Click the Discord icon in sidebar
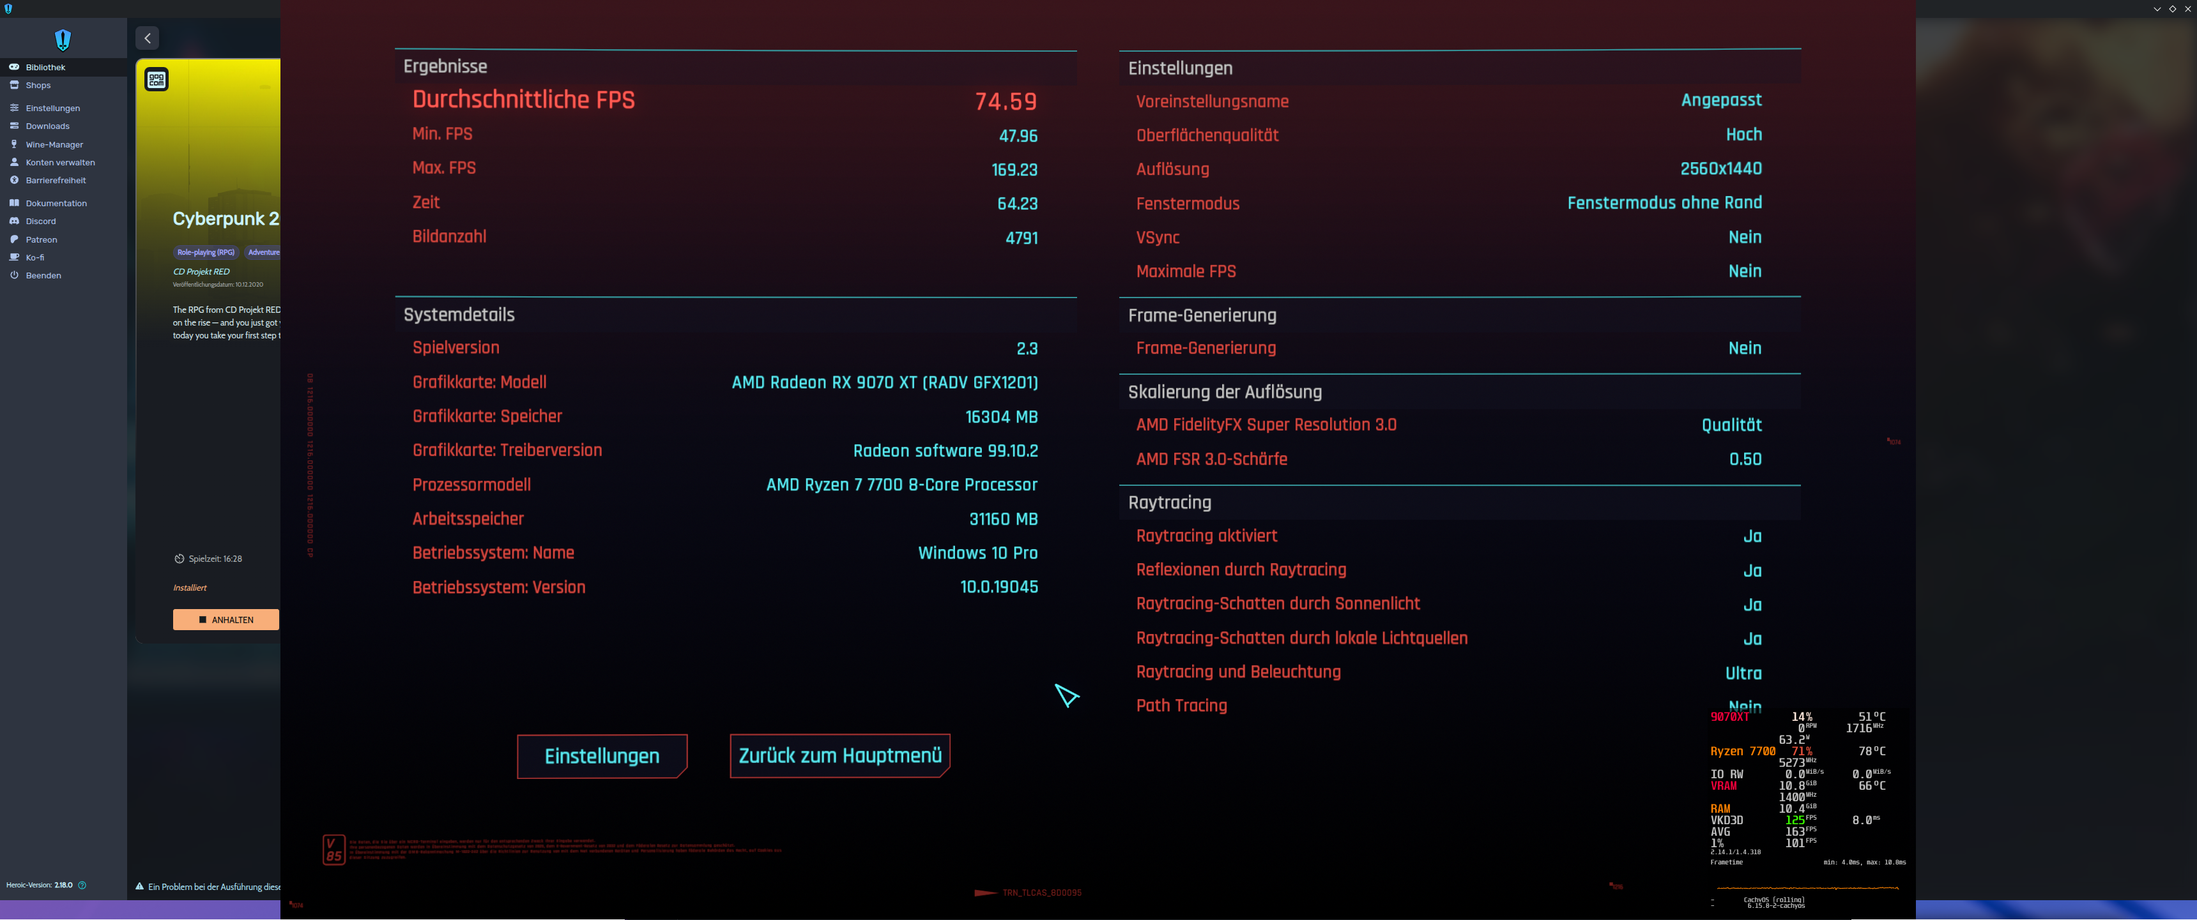This screenshot has height=920, width=2197. click(x=15, y=221)
